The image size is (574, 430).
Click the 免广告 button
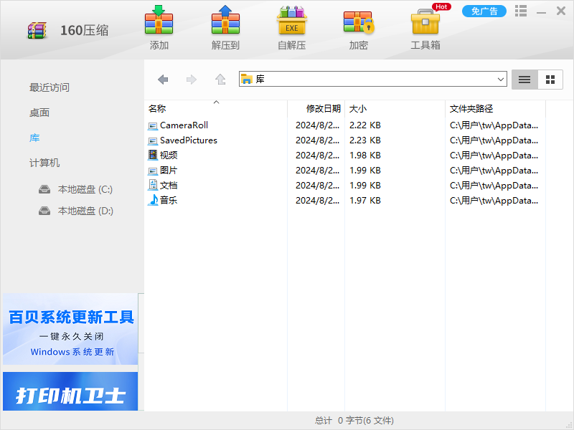click(484, 11)
